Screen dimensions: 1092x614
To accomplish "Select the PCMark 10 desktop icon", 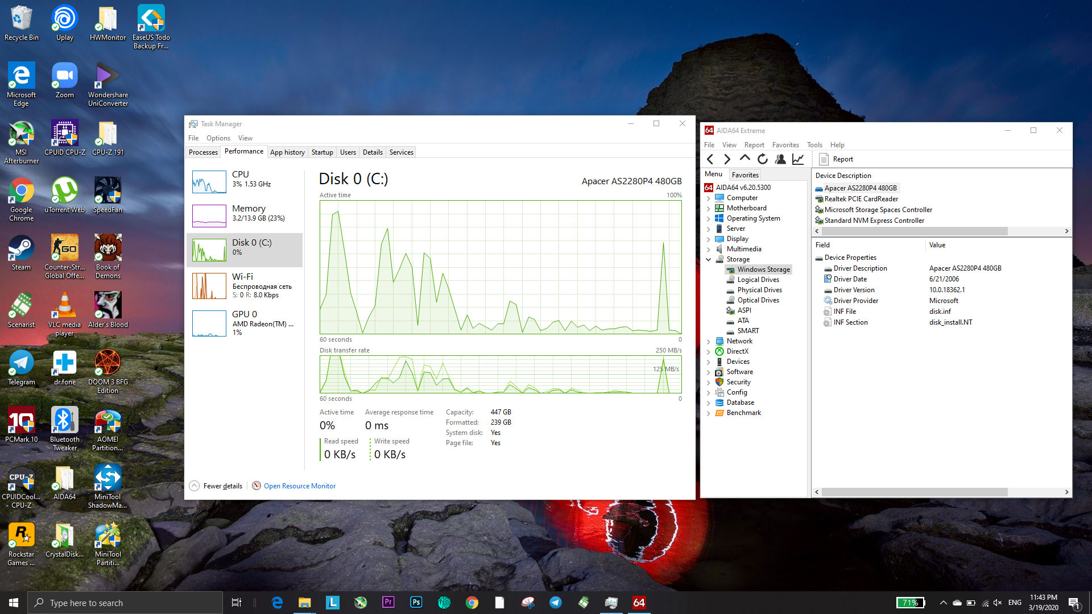I will pos(22,425).
